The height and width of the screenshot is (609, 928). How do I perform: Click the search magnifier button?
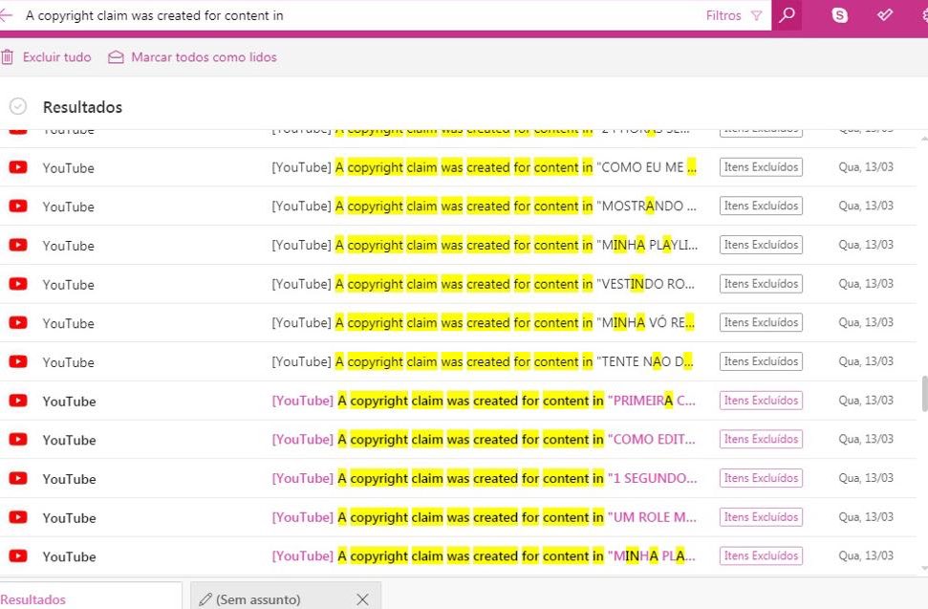point(787,14)
